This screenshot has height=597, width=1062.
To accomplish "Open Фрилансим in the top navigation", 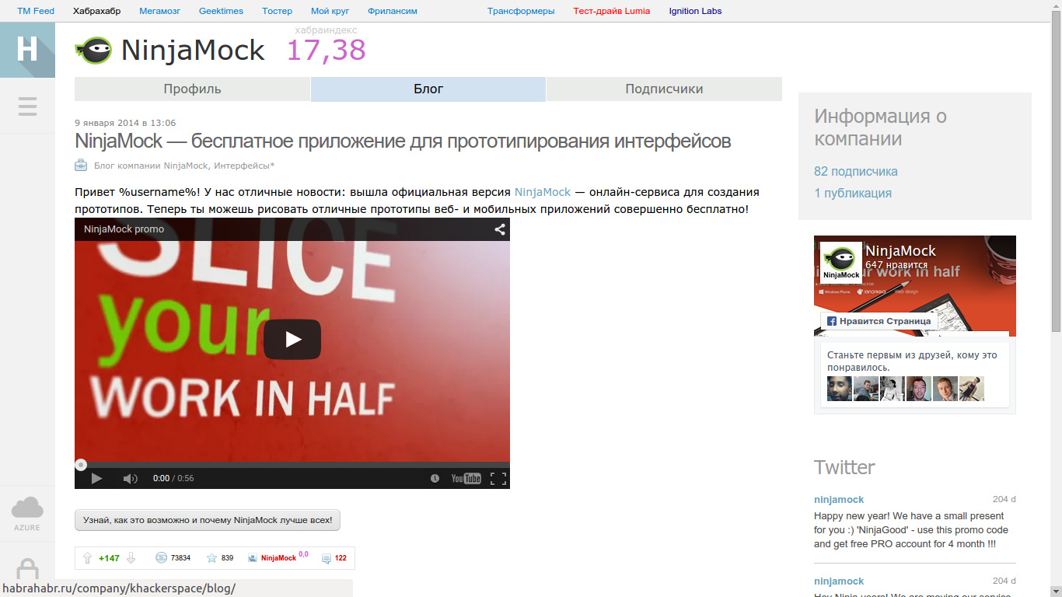I will [x=393, y=12].
